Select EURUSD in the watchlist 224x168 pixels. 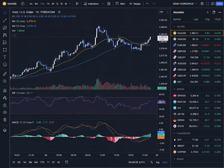click(197, 45)
